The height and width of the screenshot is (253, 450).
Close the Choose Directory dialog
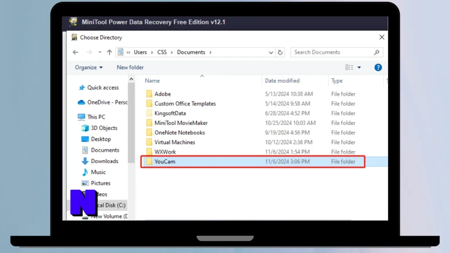point(382,37)
